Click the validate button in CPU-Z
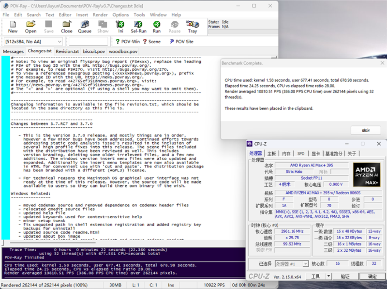Image resolution: width=387 pixels, height=289 pixels. (x=345, y=276)
